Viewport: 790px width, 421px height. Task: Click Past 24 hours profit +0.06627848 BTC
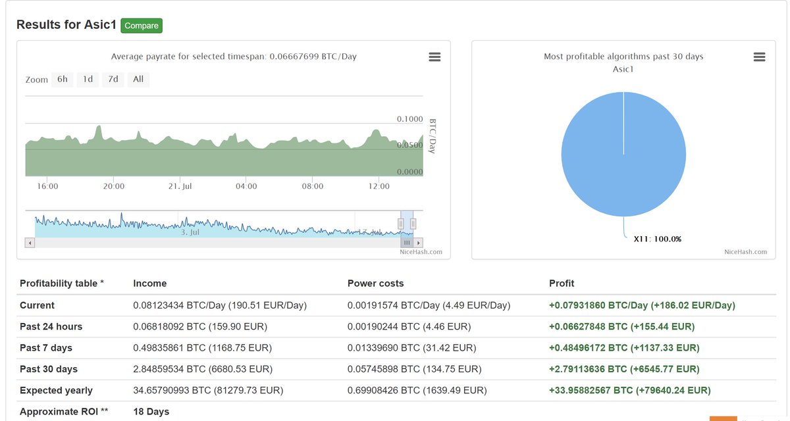(622, 326)
